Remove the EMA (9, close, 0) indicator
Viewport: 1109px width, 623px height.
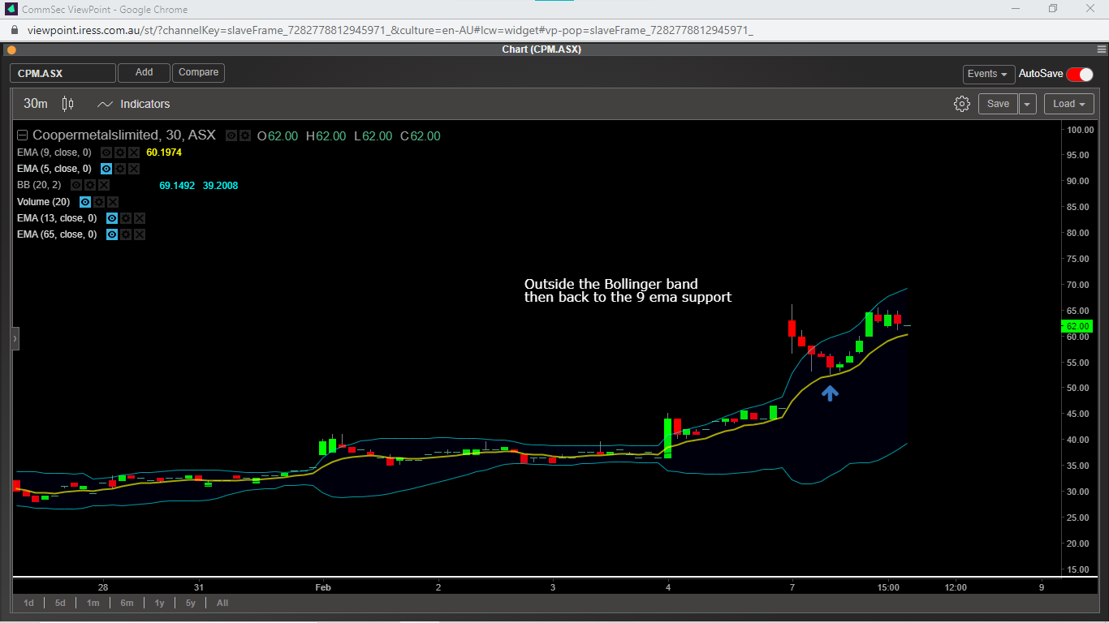134,153
